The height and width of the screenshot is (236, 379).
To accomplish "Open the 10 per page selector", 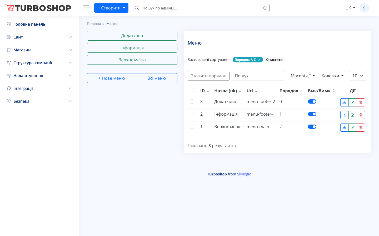I will click(x=358, y=76).
